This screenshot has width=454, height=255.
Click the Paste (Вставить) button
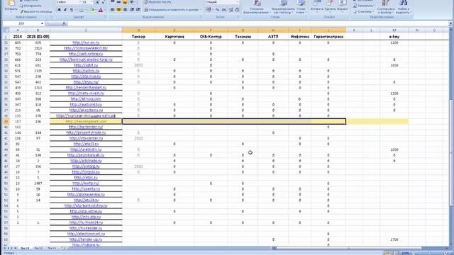11,6
